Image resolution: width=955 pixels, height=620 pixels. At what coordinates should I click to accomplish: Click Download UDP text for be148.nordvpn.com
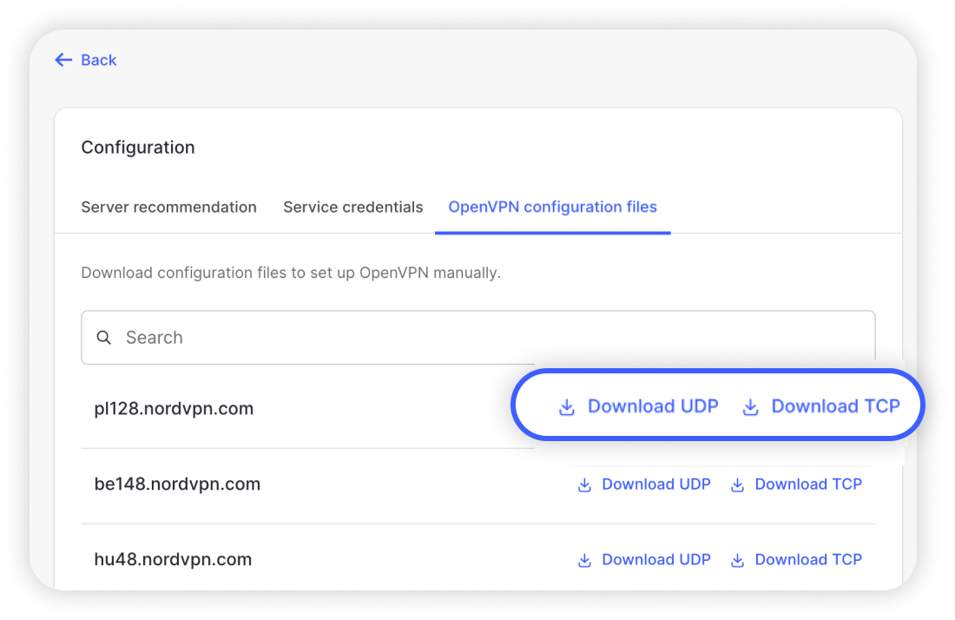click(x=656, y=485)
